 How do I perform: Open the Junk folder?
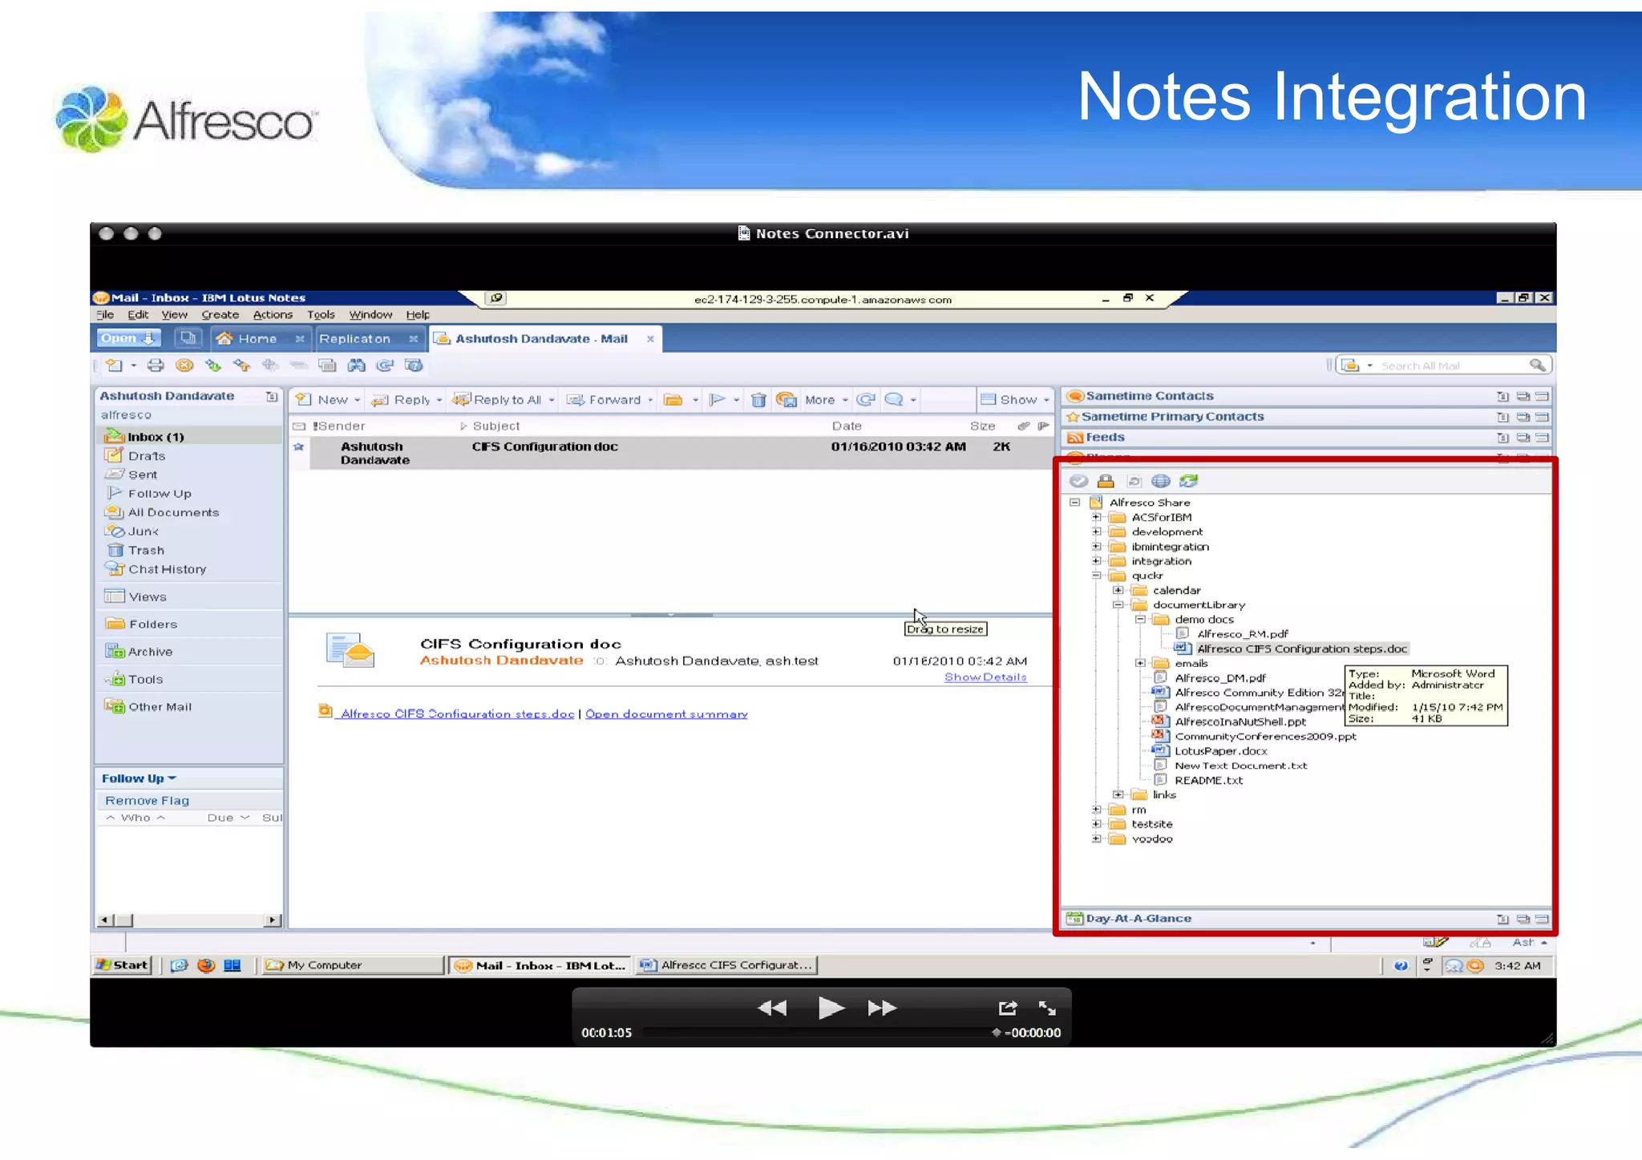point(143,531)
